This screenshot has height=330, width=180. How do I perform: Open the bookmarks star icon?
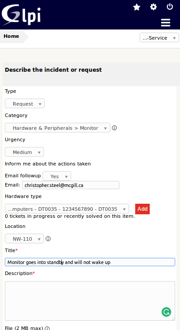pyautogui.click(x=137, y=7)
